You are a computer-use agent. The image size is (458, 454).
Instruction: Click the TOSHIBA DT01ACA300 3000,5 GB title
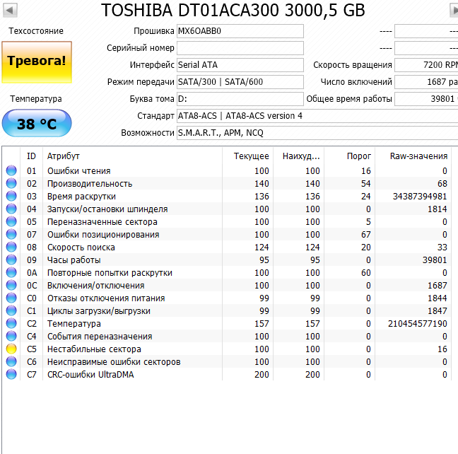tap(233, 10)
